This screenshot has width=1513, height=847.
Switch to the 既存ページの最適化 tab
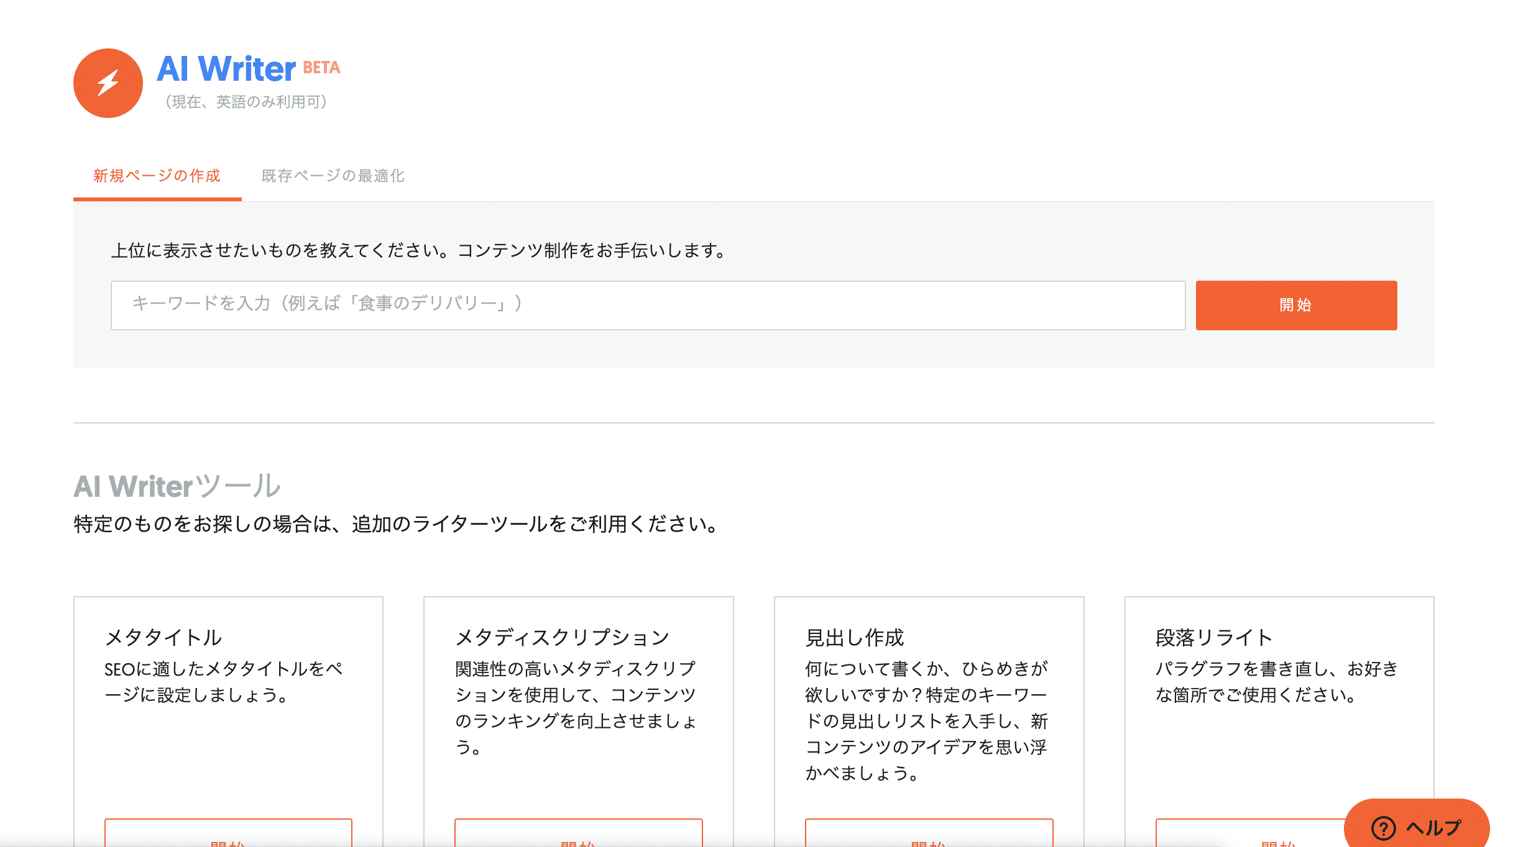pos(333,176)
